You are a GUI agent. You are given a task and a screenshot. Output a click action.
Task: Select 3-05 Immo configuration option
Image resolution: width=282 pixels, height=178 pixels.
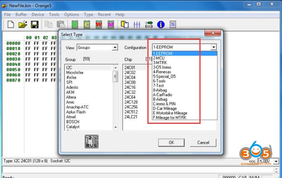click(x=185, y=67)
